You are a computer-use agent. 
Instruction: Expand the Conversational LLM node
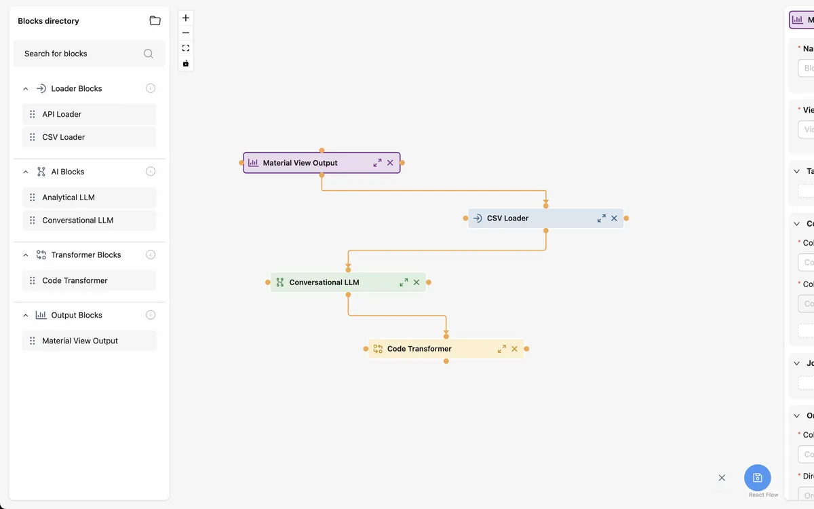[x=404, y=282]
